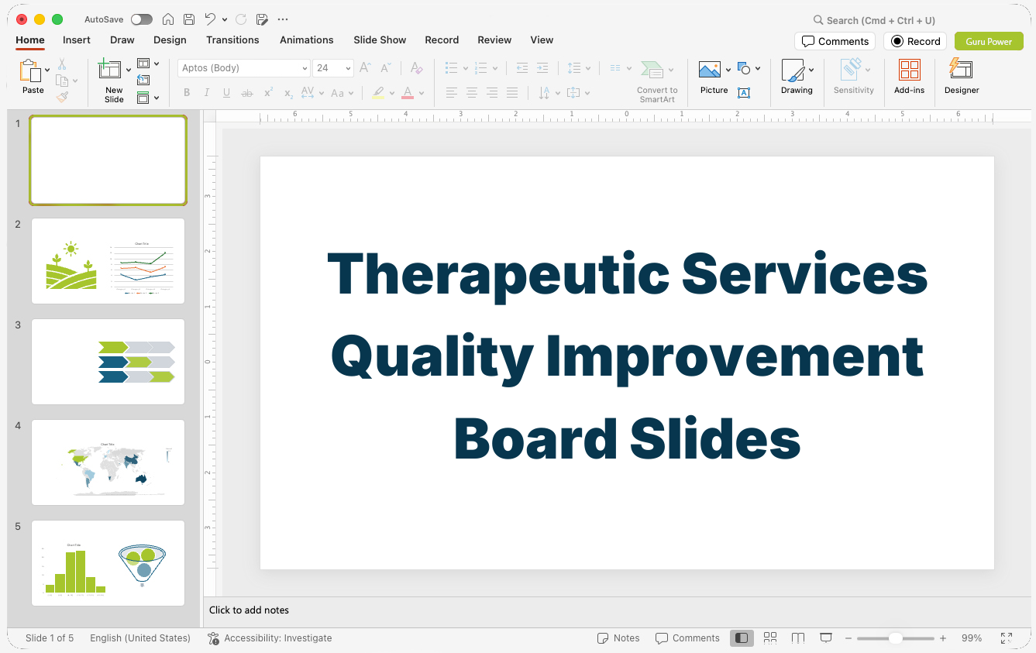The width and height of the screenshot is (1036, 653).
Task: Click the Guru Power button
Action: click(x=989, y=41)
